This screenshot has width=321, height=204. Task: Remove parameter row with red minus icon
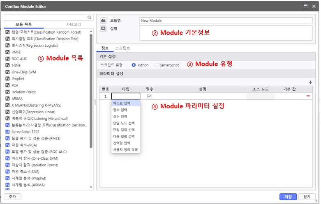(x=308, y=96)
